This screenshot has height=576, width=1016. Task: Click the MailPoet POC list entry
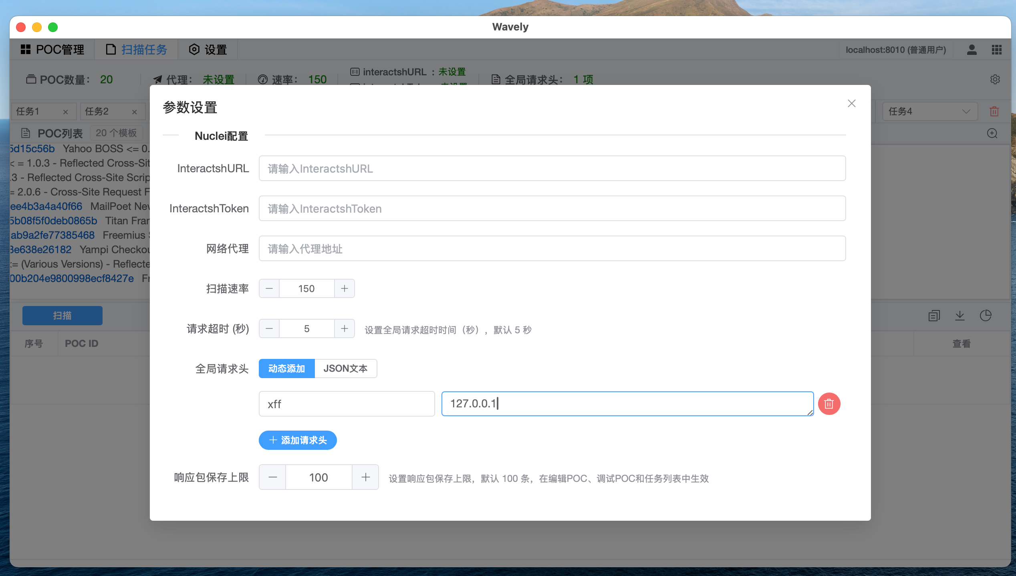[x=80, y=206]
